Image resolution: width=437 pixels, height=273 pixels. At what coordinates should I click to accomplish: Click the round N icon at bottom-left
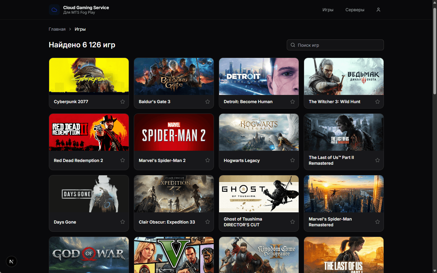(x=12, y=261)
